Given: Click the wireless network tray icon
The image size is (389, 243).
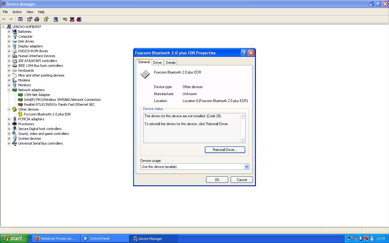Looking at the screenshot, I should click(350, 238).
